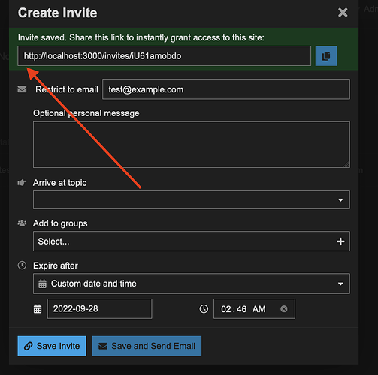The image size is (378, 375).
Task: Click the plus icon in Add to groups
Action: [x=340, y=241]
